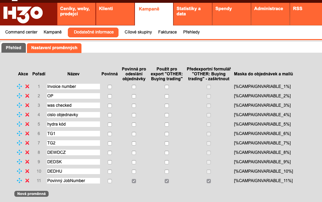Delete the OP variable with red X
Image resolution: width=322 pixels, height=202 pixels.
point(27,96)
